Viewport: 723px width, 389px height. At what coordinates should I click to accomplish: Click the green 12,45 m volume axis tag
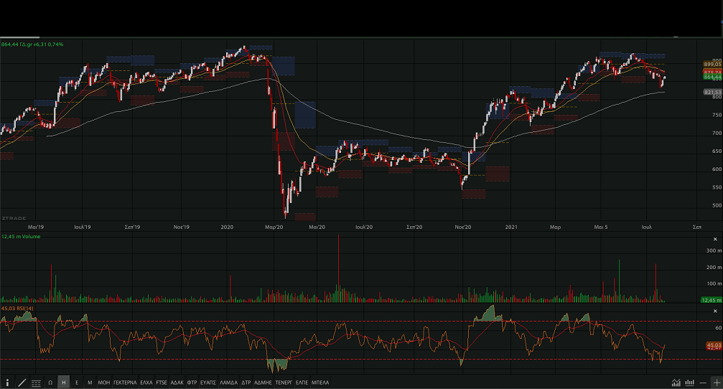tap(712, 300)
